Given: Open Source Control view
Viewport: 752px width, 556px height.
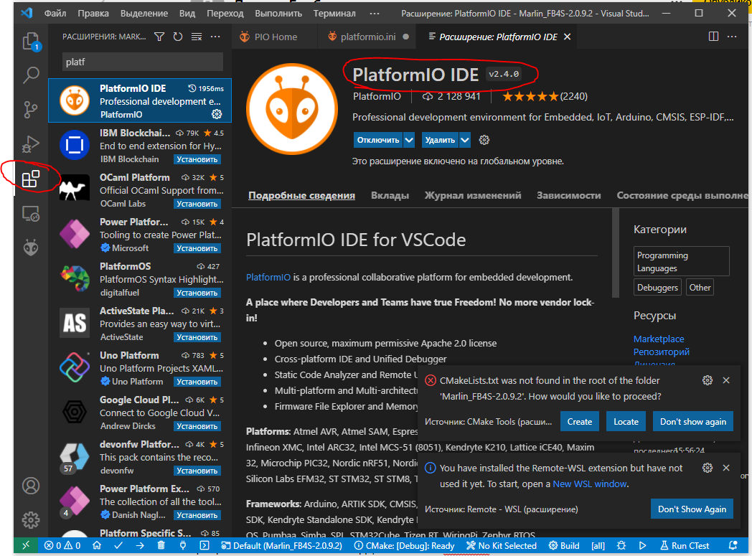Looking at the screenshot, I should [x=31, y=110].
